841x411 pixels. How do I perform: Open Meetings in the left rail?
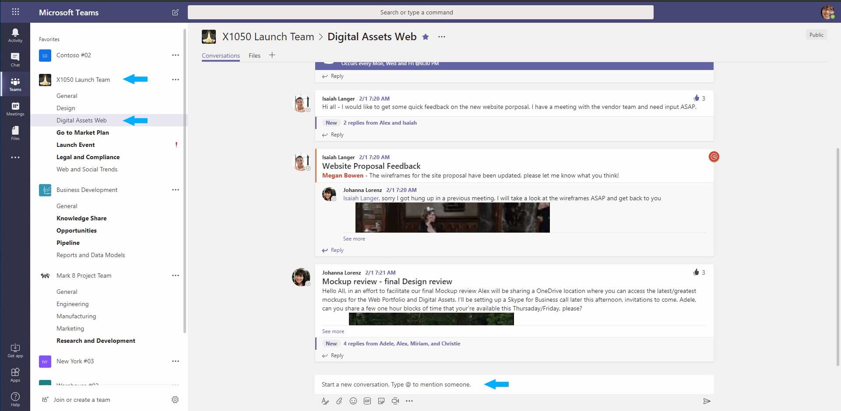[15, 108]
